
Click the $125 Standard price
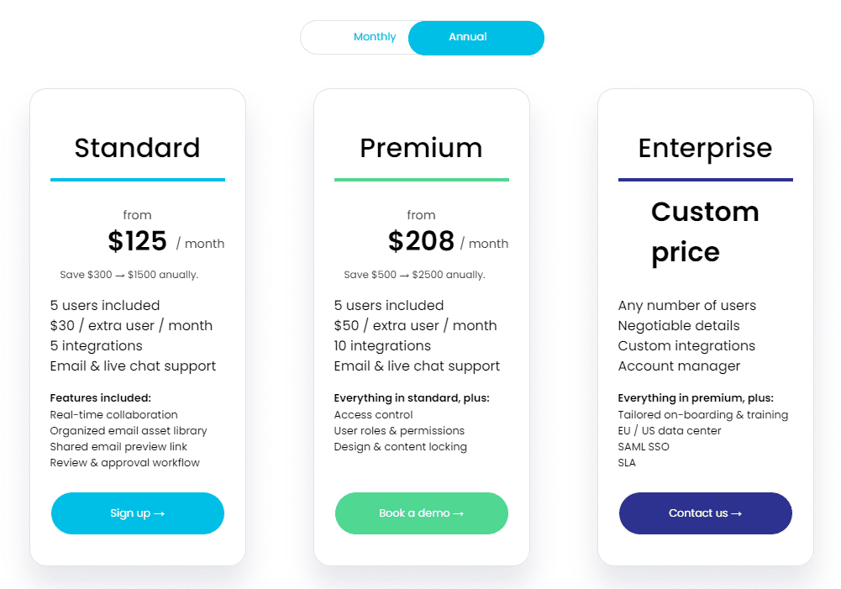tap(137, 241)
